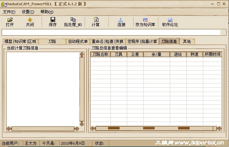Click the 刀具 column header
229x147 pixels.
coord(119,54)
